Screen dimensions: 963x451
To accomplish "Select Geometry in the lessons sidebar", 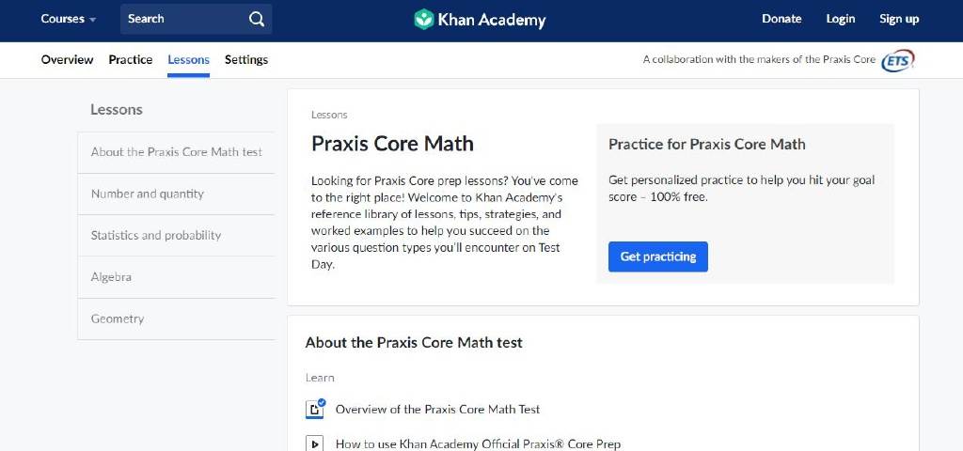I will tap(176, 319).
